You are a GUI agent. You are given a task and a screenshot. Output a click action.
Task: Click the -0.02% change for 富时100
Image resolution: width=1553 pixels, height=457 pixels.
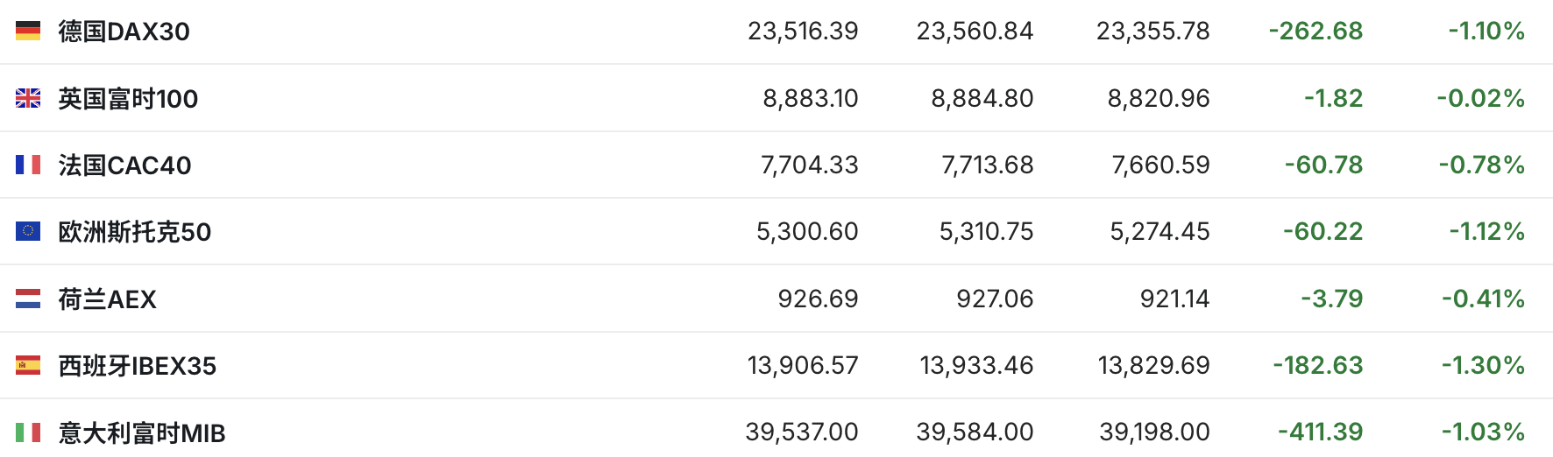pos(1480,98)
